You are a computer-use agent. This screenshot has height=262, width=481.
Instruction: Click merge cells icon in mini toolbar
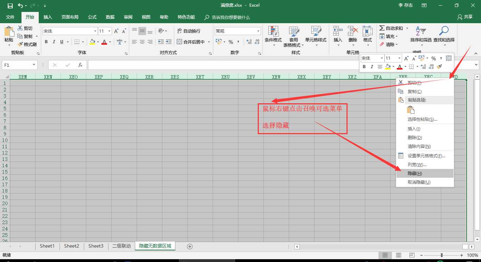click(449, 58)
